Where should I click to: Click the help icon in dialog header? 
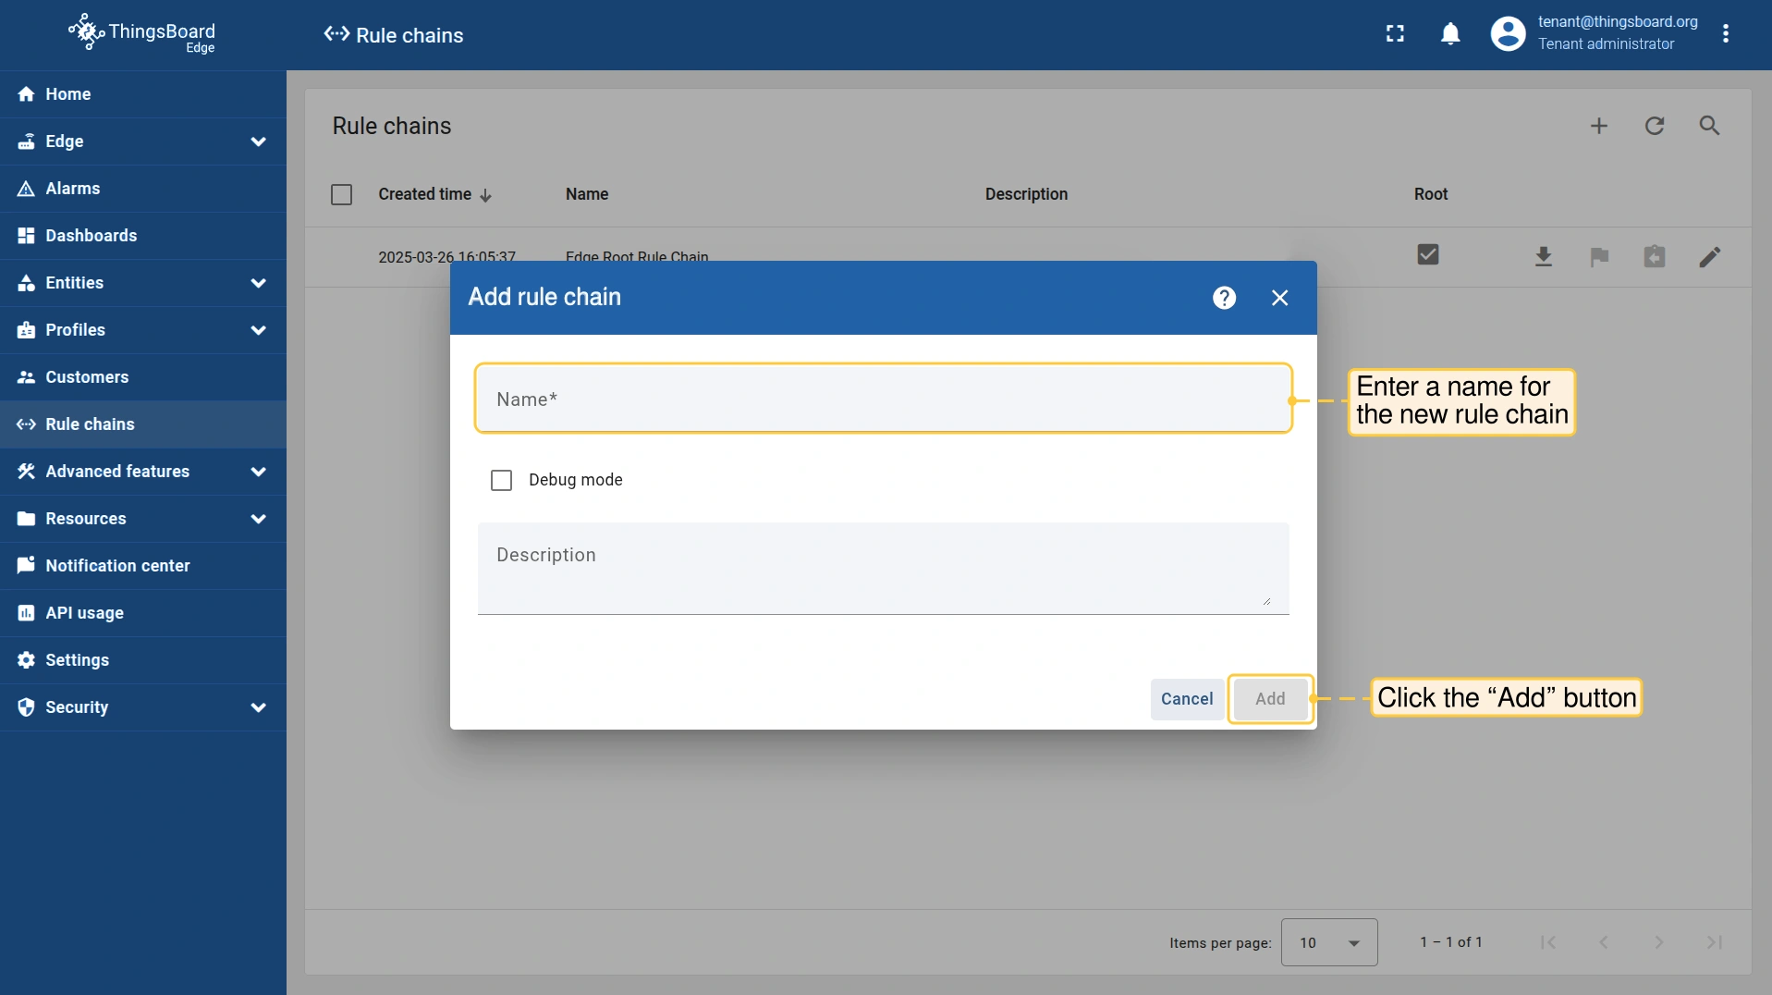tap(1224, 298)
